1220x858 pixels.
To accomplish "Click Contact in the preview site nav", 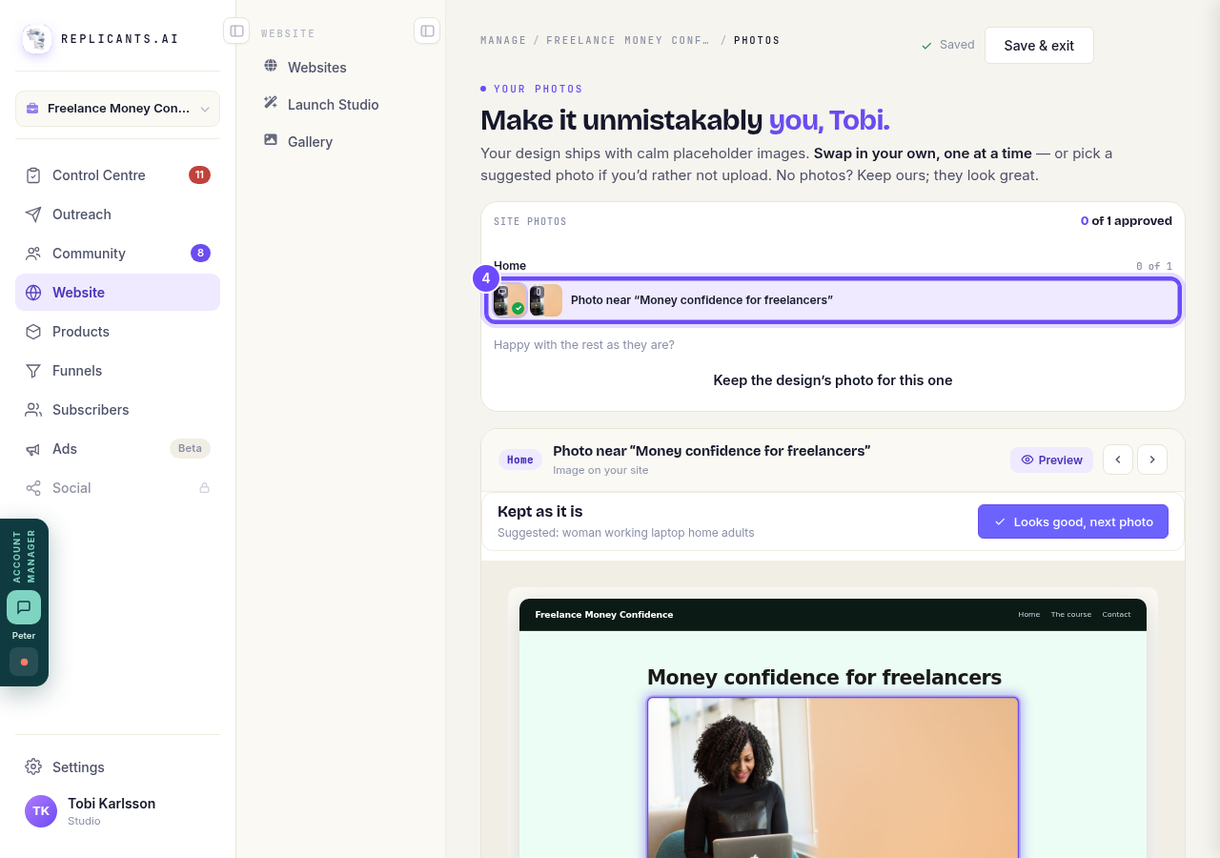I will 1116,615.
